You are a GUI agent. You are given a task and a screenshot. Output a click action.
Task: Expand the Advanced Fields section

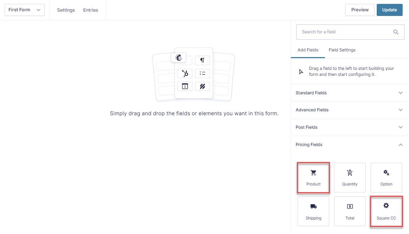click(x=350, y=110)
